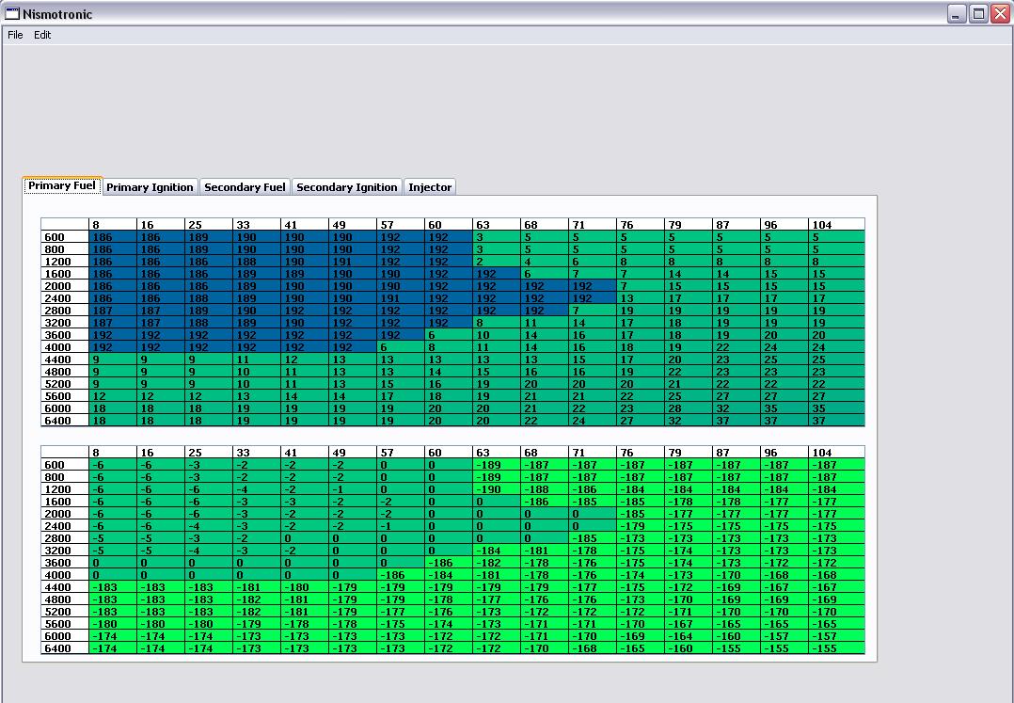This screenshot has width=1014, height=703.
Task: Select lower cell -186 at row 3600, column 60
Action: (x=448, y=563)
